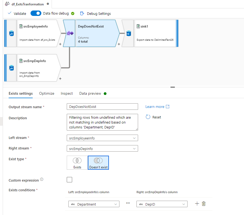244x215 pixels.
Task: Switch to the Optimize tab
Action: tap(47, 94)
